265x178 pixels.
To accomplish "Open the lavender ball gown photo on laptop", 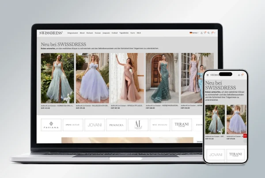I will pyautogui.click(x=92, y=78).
